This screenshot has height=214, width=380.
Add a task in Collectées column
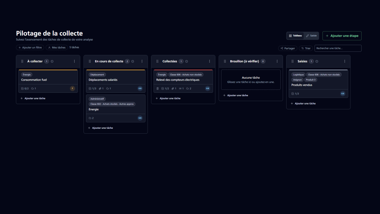pos(168,98)
